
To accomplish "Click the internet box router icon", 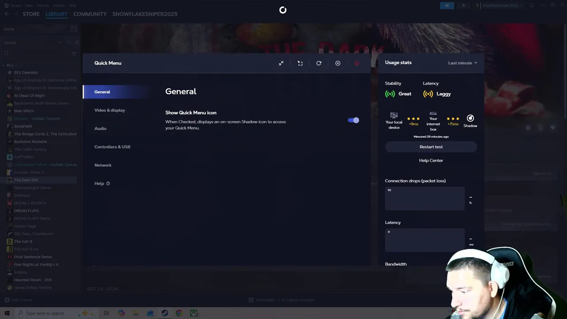I will coord(433,113).
